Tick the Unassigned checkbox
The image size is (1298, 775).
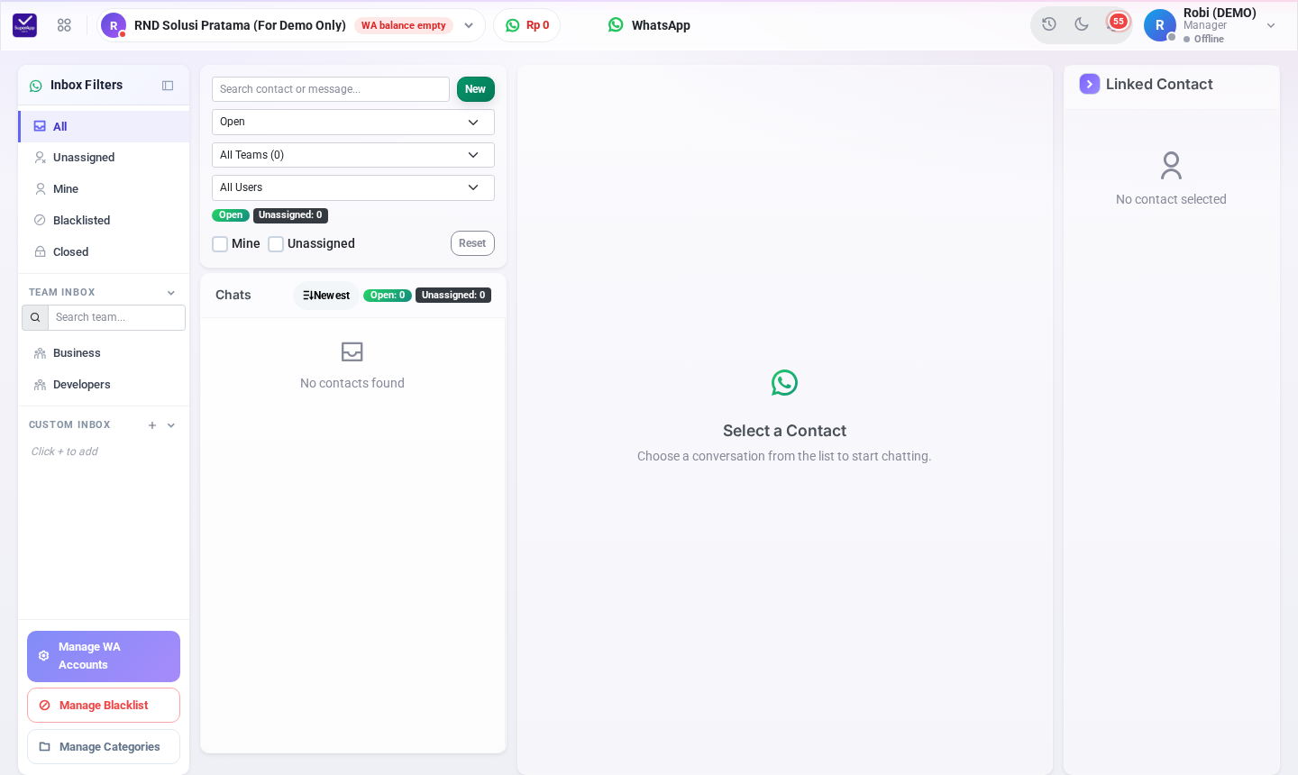pyautogui.click(x=276, y=244)
